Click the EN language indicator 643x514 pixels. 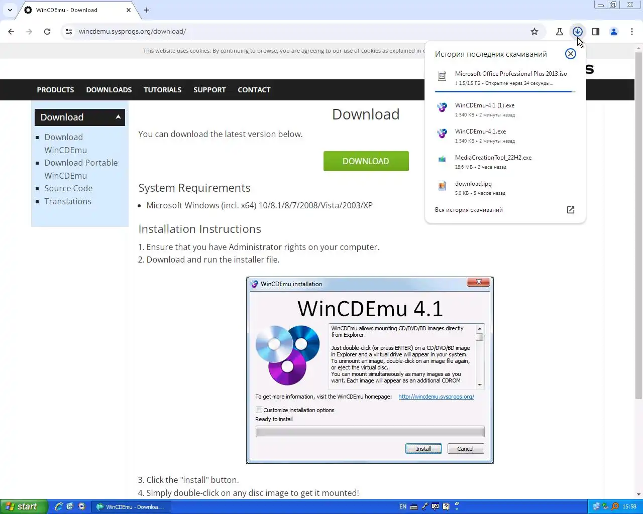[403, 506]
